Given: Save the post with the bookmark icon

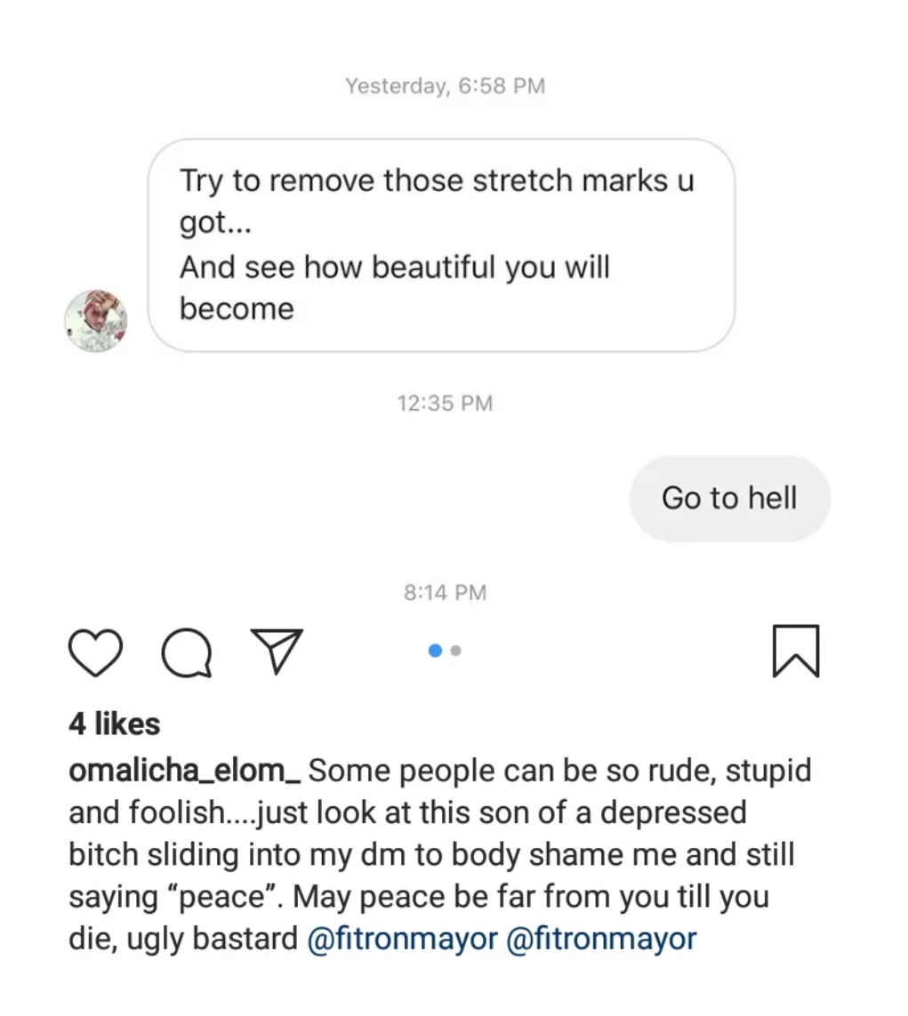Looking at the screenshot, I should tap(796, 652).
